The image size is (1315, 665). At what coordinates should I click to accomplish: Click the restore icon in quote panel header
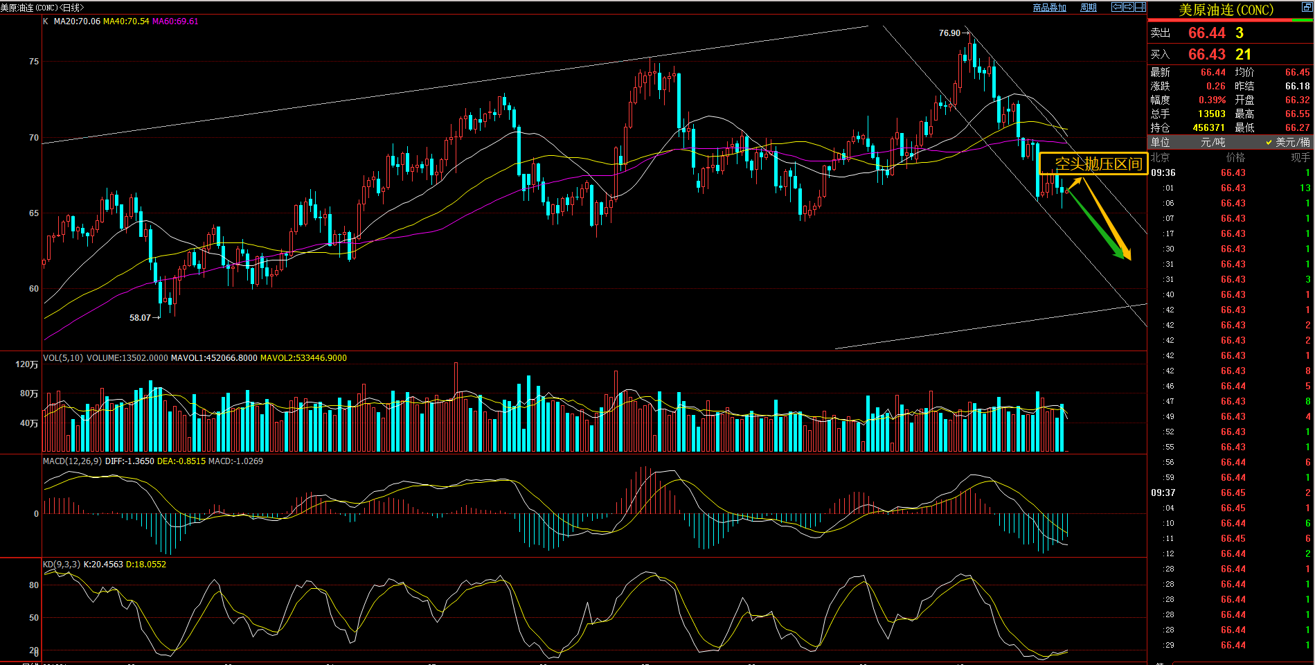click(1306, 7)
